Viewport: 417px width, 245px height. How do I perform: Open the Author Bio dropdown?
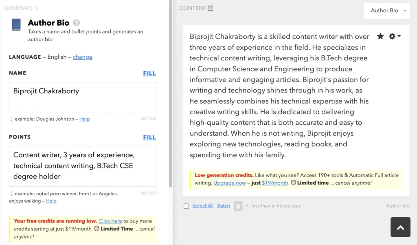click(387, 11)
